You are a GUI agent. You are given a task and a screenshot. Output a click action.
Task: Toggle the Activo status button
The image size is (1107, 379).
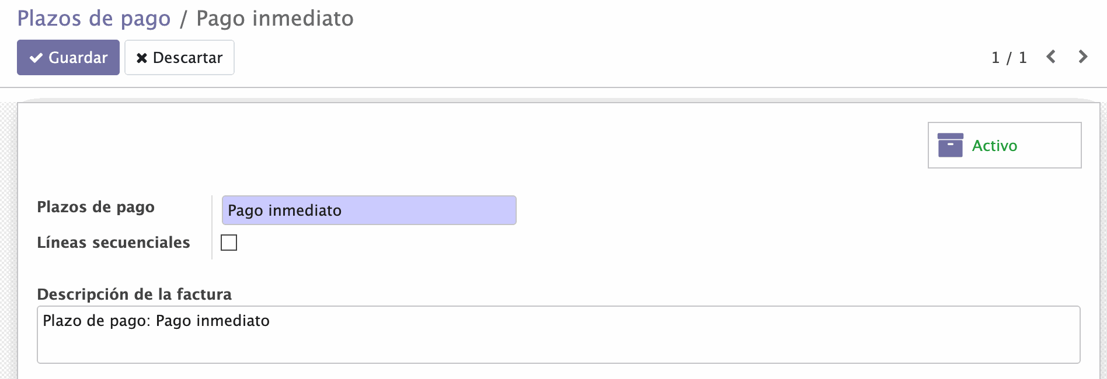(1005, 145)
